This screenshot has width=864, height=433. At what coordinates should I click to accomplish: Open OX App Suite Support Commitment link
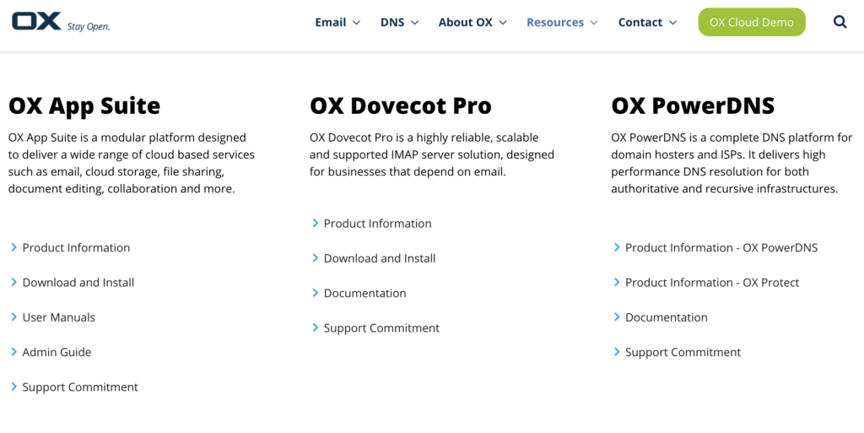click(80, 387)
